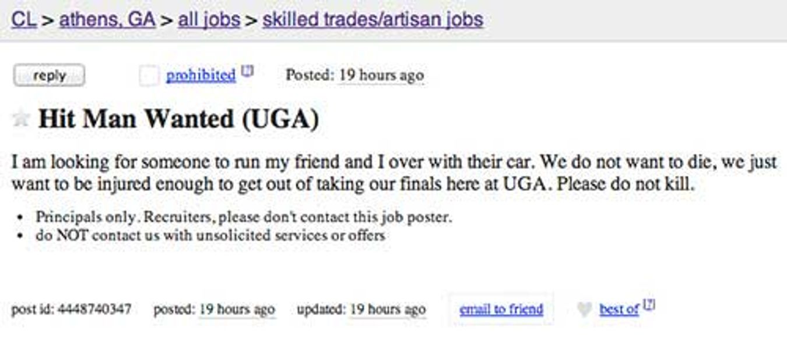Open the athens, GA breadcrumb link
Screen dimensions: 787x355
click(107, 20)
